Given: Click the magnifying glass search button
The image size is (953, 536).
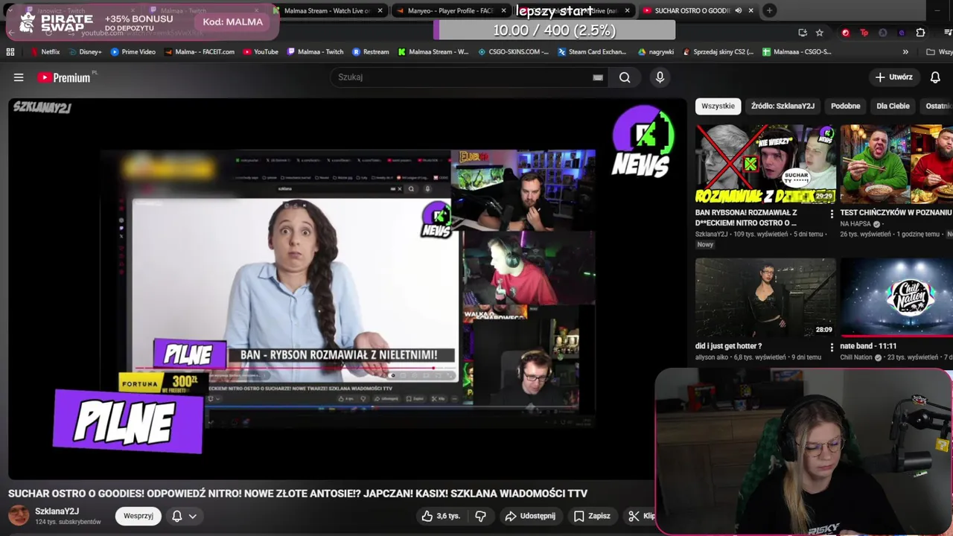Looking at the screenshot, I should point(625,77).
